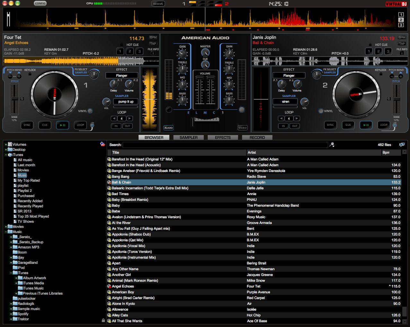
Task: Toggle the BPM button on deck 1
Action: pos(153,38)
